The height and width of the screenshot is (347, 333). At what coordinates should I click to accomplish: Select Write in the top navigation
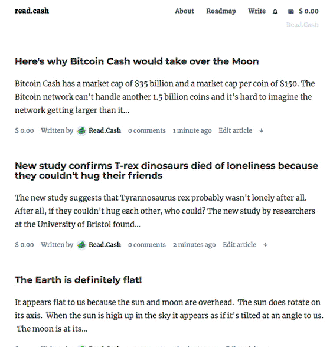(x=257, y=11)
